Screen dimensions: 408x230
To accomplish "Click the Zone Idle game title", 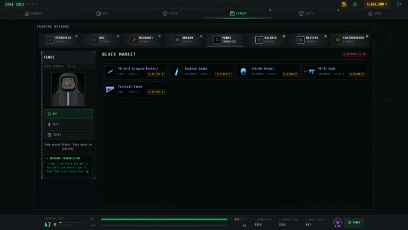I will [14, 4].
